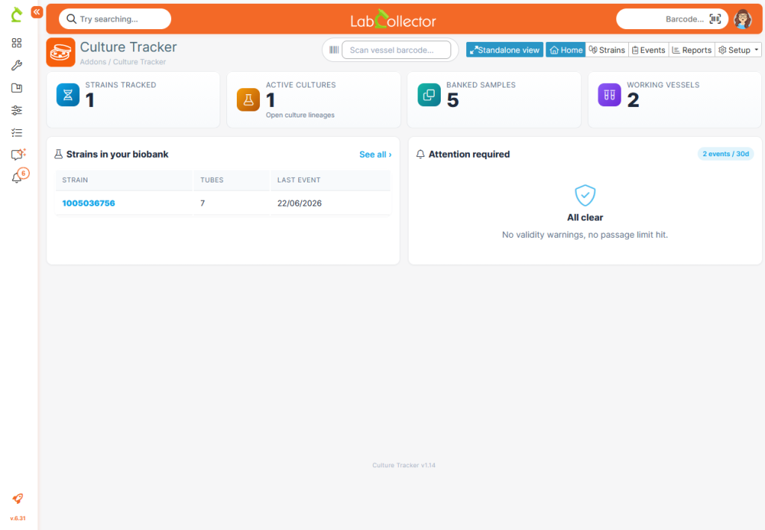The image size is (765, 530).
Task: Click flask icon beside Strains in your biobank
Action: click(x=58, y=154)
